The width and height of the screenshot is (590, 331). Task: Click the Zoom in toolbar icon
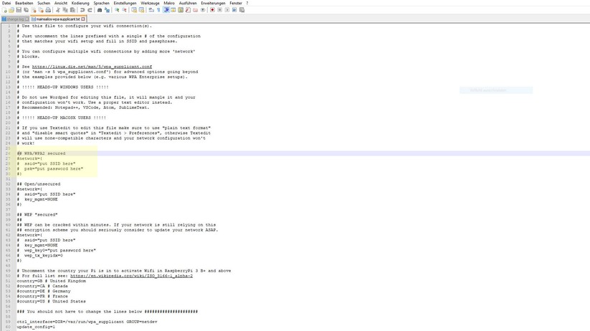click(x=117, y=10)
